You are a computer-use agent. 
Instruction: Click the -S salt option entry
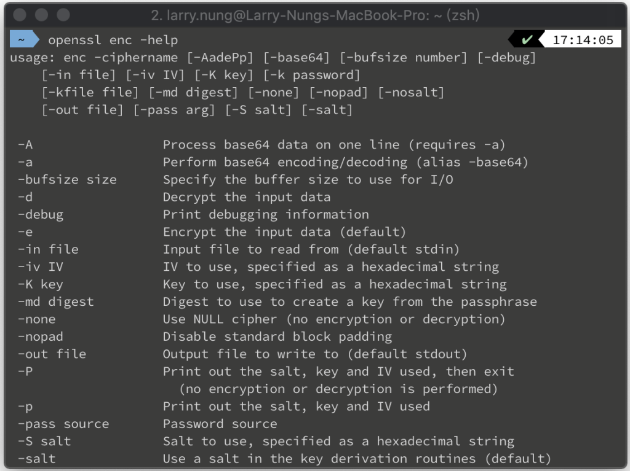point(44,441)
